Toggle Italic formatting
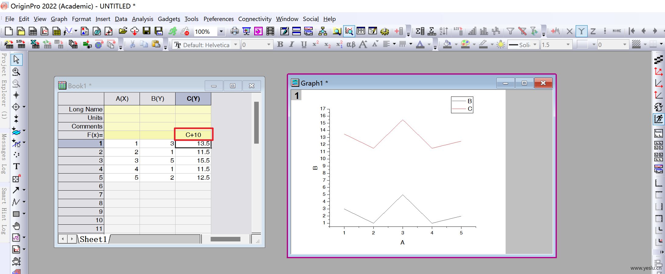The image size is (665, 274). click(x=292, y=45)
